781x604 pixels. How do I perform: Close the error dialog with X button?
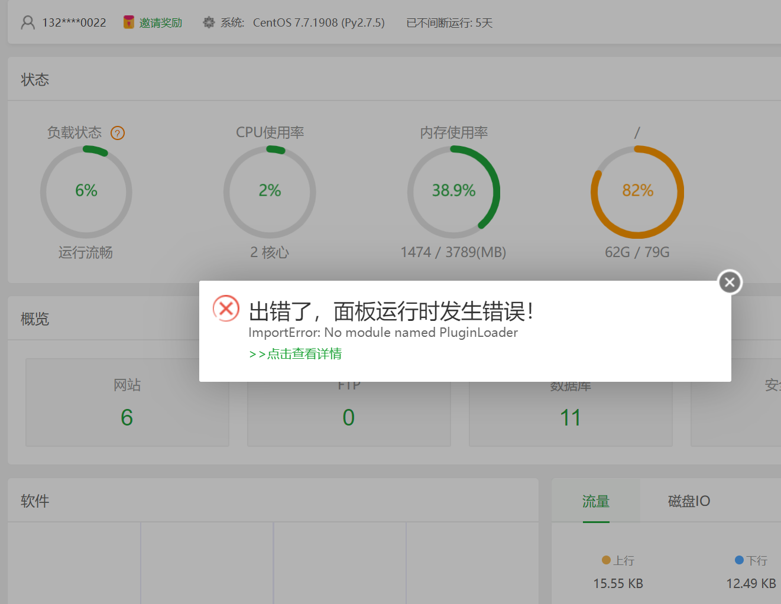[x=730, y=282]
